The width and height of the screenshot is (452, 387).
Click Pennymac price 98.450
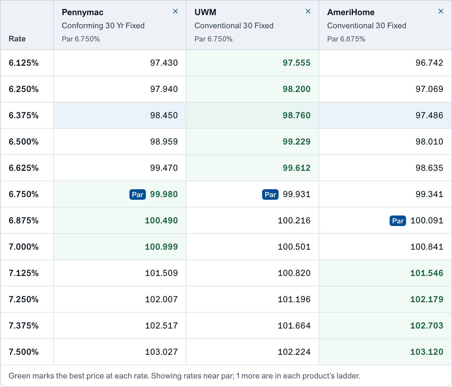[164, 115]
